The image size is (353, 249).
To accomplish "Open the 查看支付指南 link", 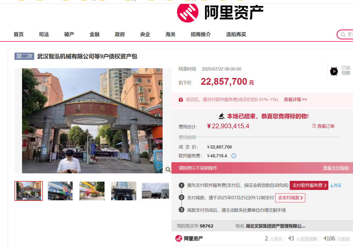I will [x=336, y=168].
